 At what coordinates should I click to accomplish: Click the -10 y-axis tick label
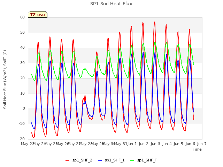coord(22,124)
